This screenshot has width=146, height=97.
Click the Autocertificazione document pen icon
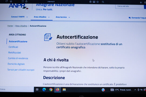48,37
